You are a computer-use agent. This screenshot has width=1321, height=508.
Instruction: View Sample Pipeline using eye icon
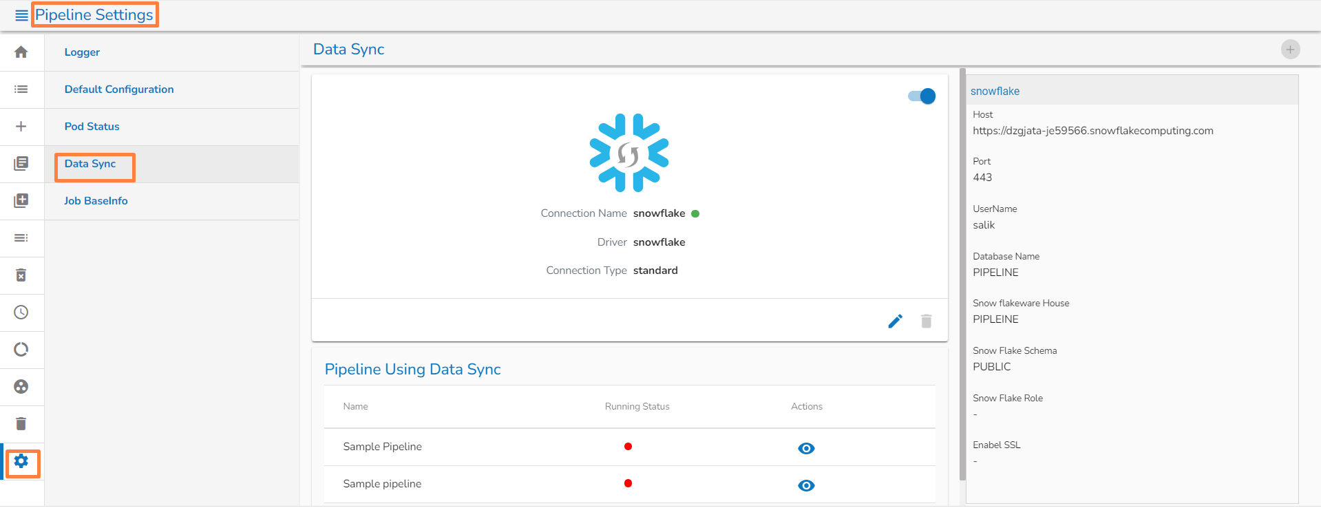pos(806,449)
